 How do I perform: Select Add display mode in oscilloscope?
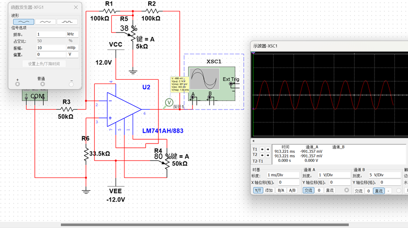269,191
